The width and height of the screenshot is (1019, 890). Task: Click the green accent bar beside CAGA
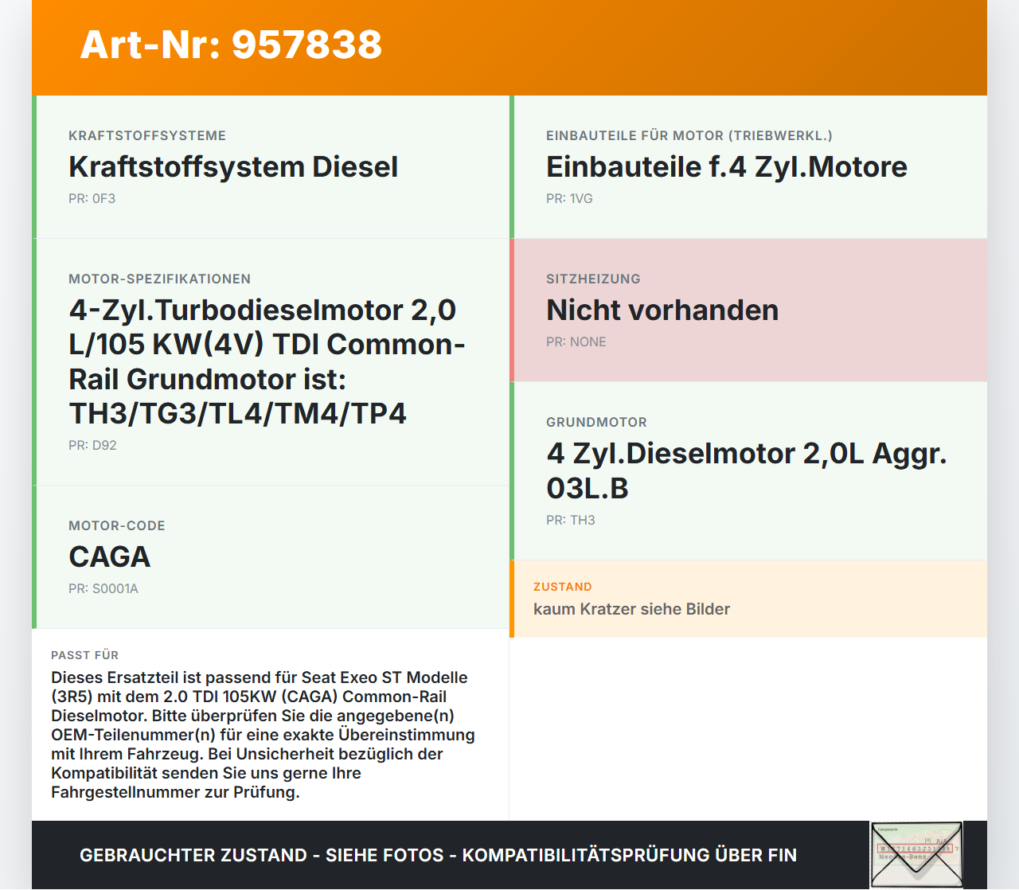[33, 557]
